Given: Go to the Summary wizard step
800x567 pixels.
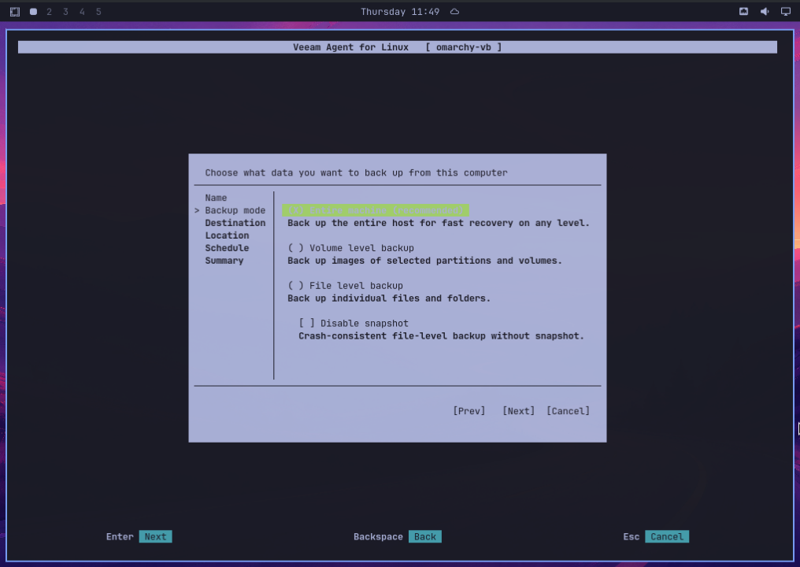Looking at the screenshot, I should click(x=224, y=261).
